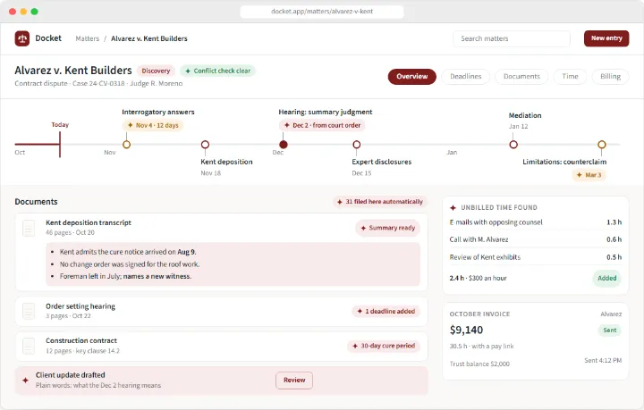Image resolution: width=644 pixels, height=410 pixels.
Task: Select the Mediation timeline marker
Action: [513, 145]
